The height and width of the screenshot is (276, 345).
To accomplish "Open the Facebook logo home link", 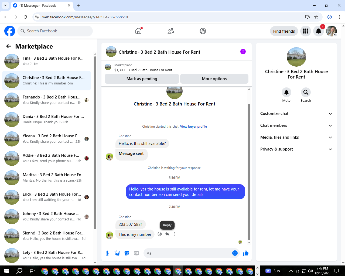I will click(10, 31).
